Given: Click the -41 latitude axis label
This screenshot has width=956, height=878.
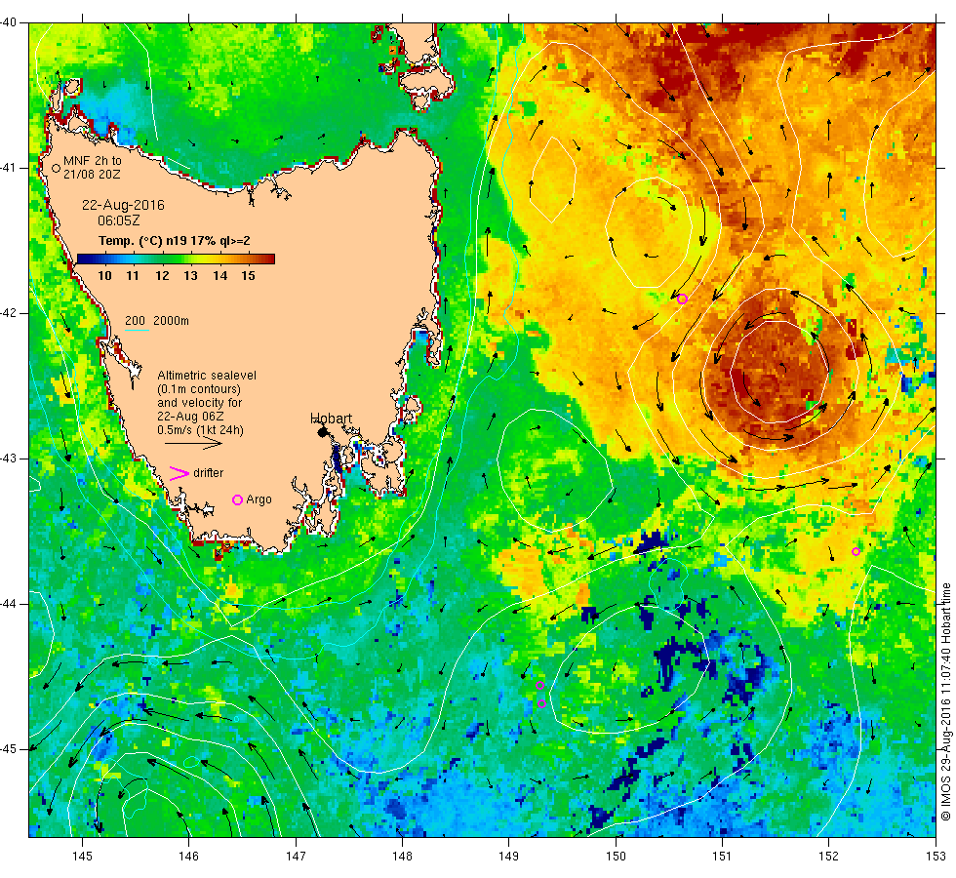Looking at the screenshot, I should [9, 168].
